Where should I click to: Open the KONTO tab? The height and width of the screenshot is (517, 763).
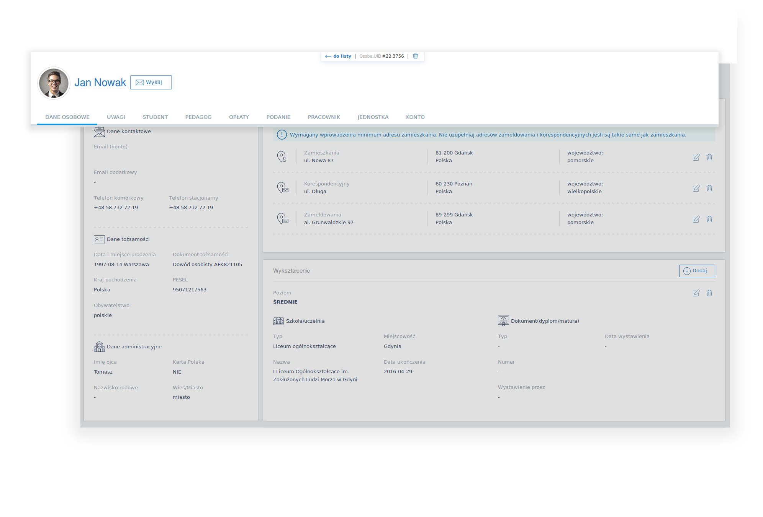pos(415,117)
